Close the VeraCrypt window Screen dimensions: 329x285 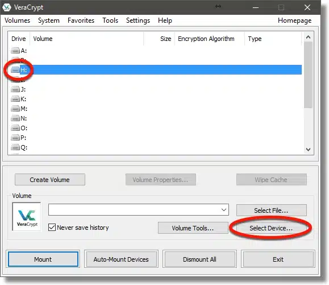point(307,7)
